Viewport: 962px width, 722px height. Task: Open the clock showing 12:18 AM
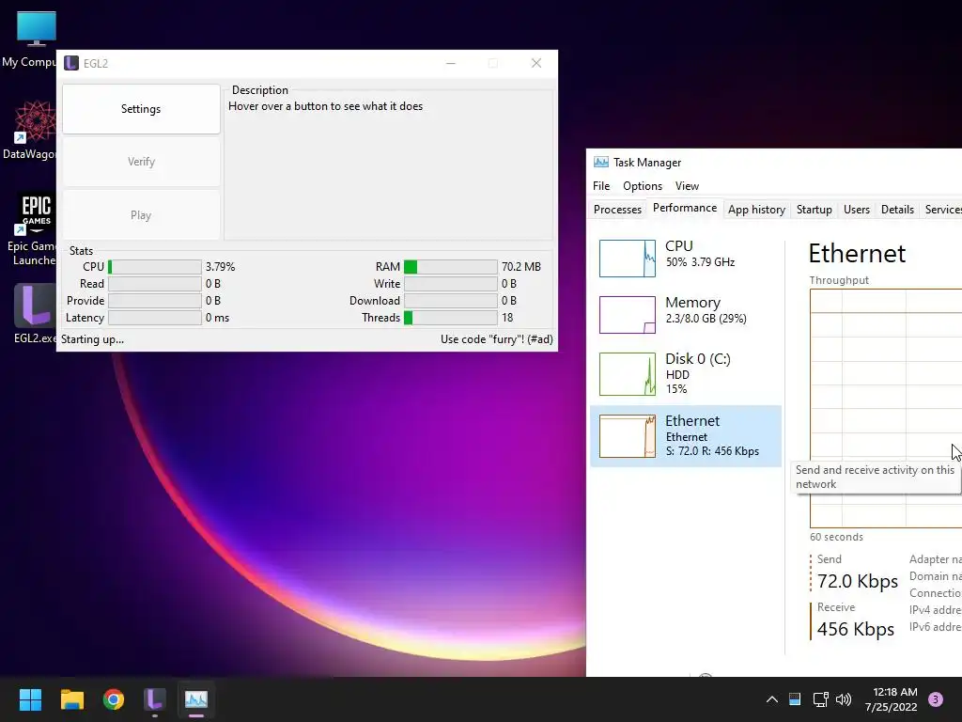[x=891, y=699]
